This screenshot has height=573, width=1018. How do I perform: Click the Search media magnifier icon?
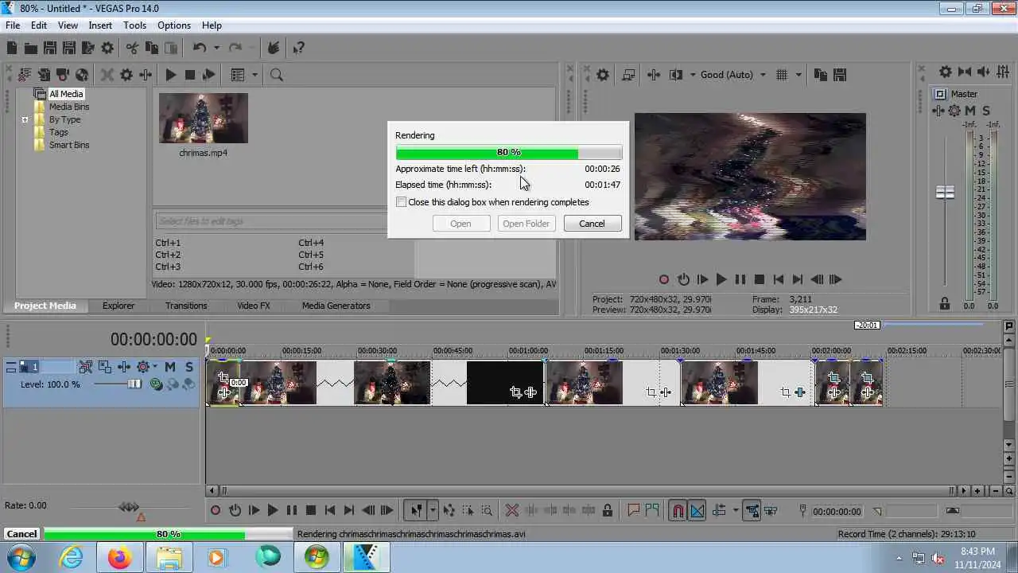[276, 75]
